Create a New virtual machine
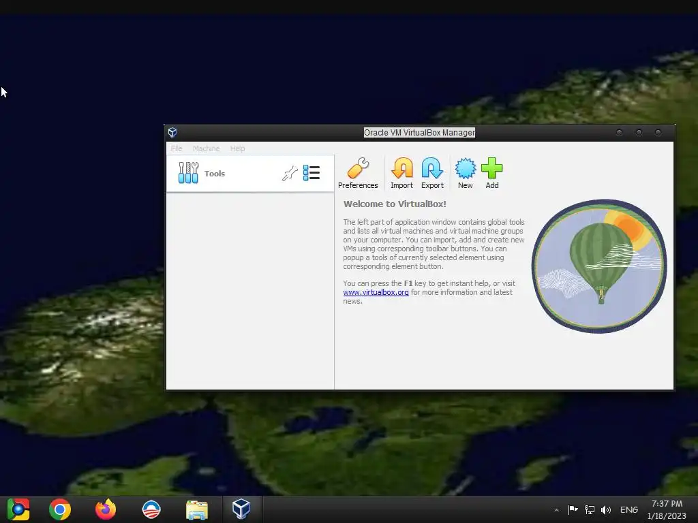 point(465,174)
